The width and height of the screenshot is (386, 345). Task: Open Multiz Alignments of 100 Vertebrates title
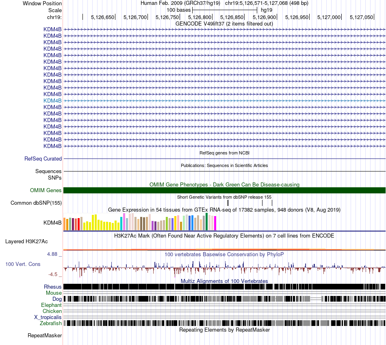click(224, 281)
